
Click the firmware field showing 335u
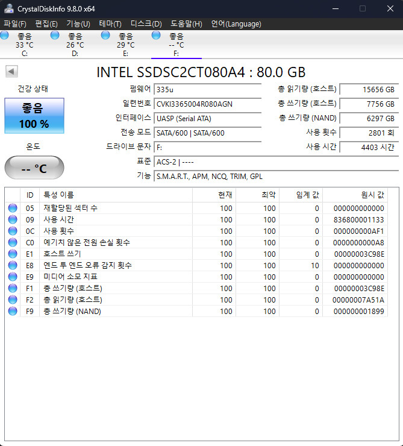pos(207,90)
